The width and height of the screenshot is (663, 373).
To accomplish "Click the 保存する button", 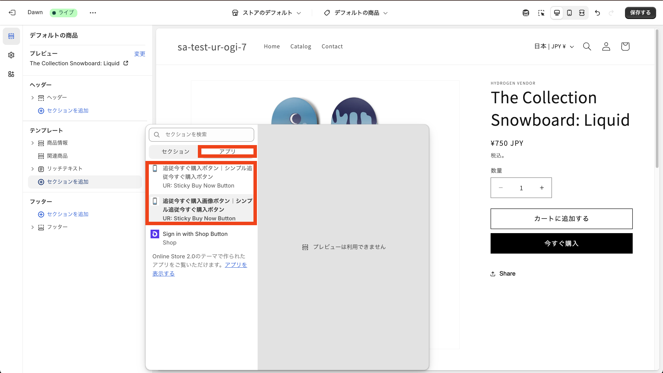I will [640, 13].
